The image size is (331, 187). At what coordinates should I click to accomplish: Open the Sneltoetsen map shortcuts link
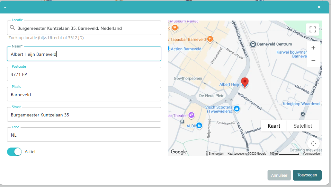[216, 154]
